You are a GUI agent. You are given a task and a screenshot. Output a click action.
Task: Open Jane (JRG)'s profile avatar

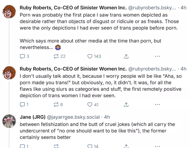(9, 121)
